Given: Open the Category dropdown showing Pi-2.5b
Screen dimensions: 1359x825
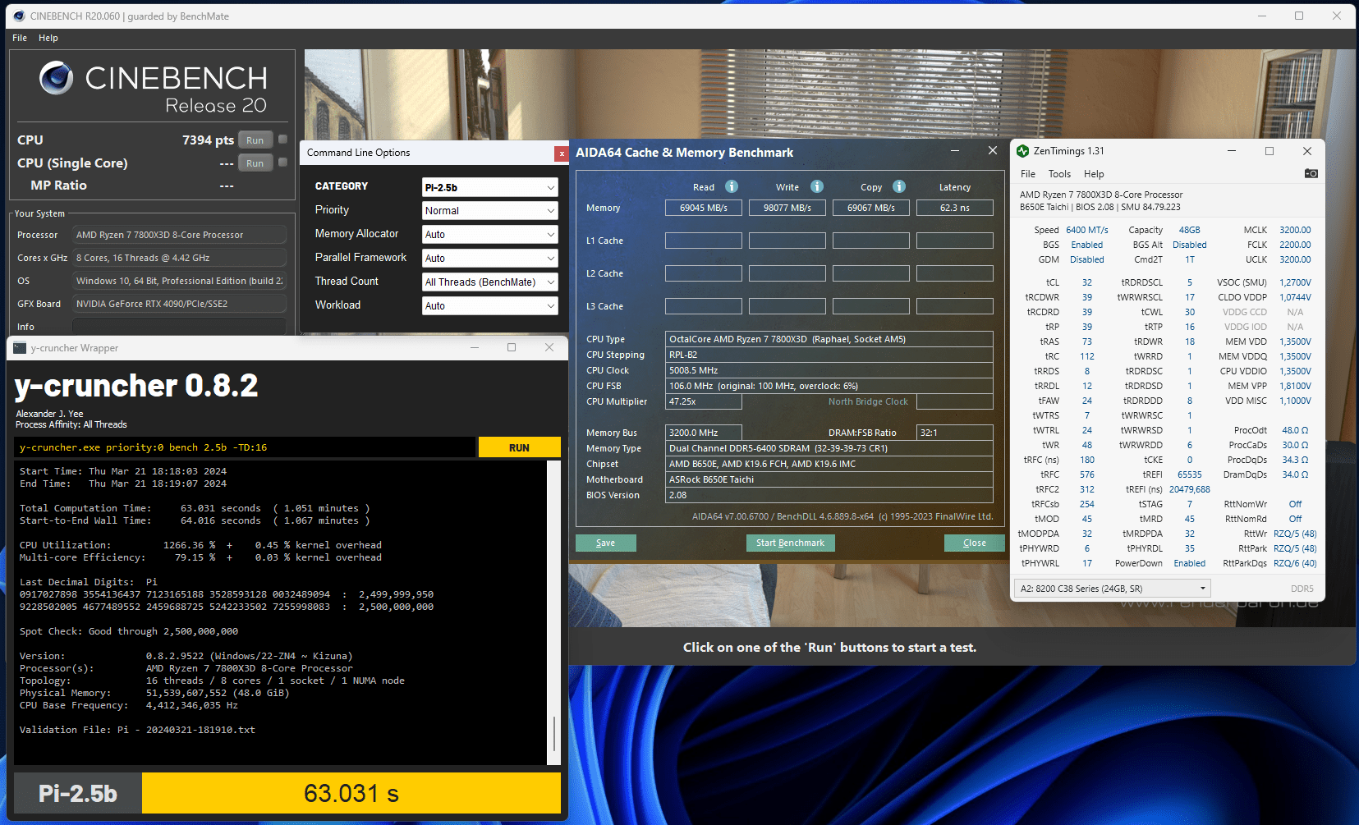Looking at the screenshot, I should point(490,187).
